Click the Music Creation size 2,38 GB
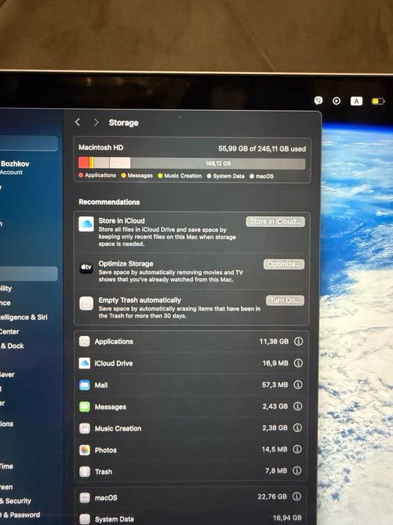393x525 pixels. point(275,427)
